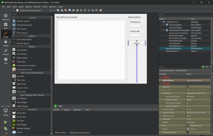Open Debug mode in sidebar

click(6, 43)
